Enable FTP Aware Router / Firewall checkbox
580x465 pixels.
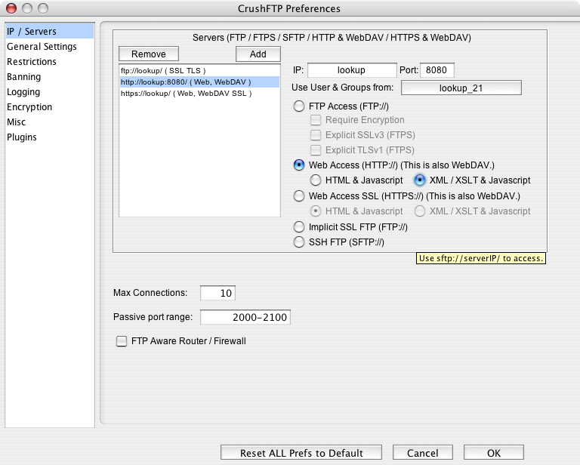click(x=122, y=341)
